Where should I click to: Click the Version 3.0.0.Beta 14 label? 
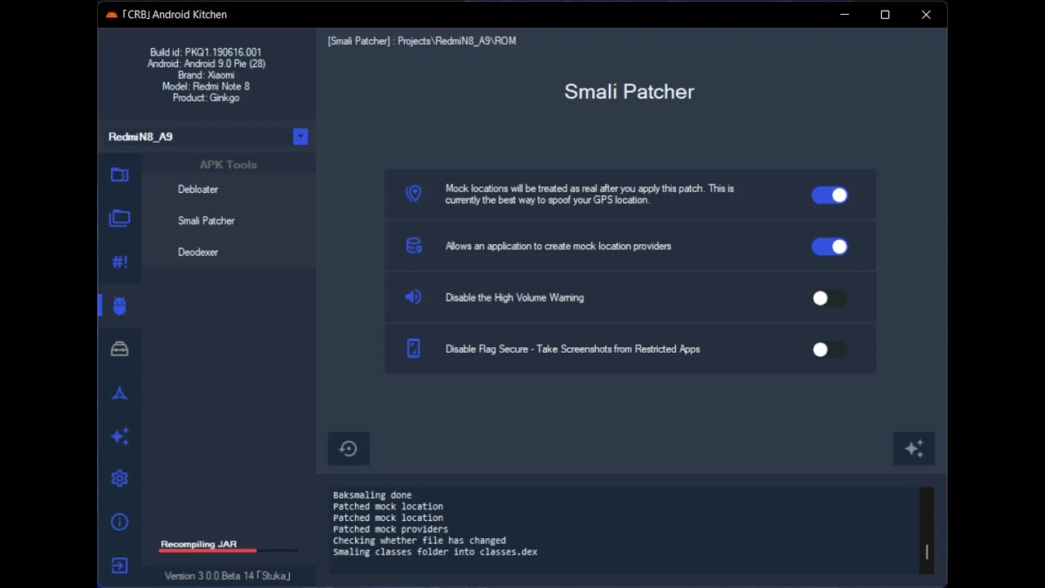[x=228, y=576]
